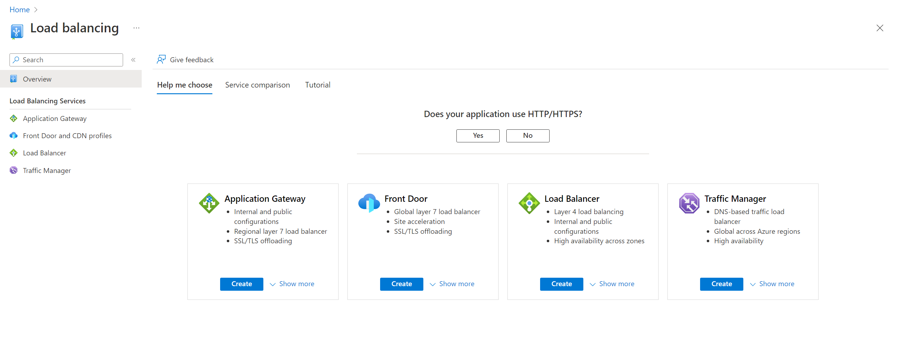897x354 pixels.
Task: Click the Load Balancing Services heading
Action: click(47, 101)
